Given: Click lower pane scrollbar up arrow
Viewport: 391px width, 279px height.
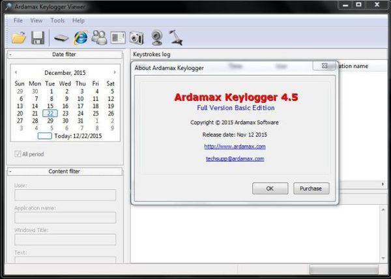Looking at the screenshot, I should tap(383, 210).
